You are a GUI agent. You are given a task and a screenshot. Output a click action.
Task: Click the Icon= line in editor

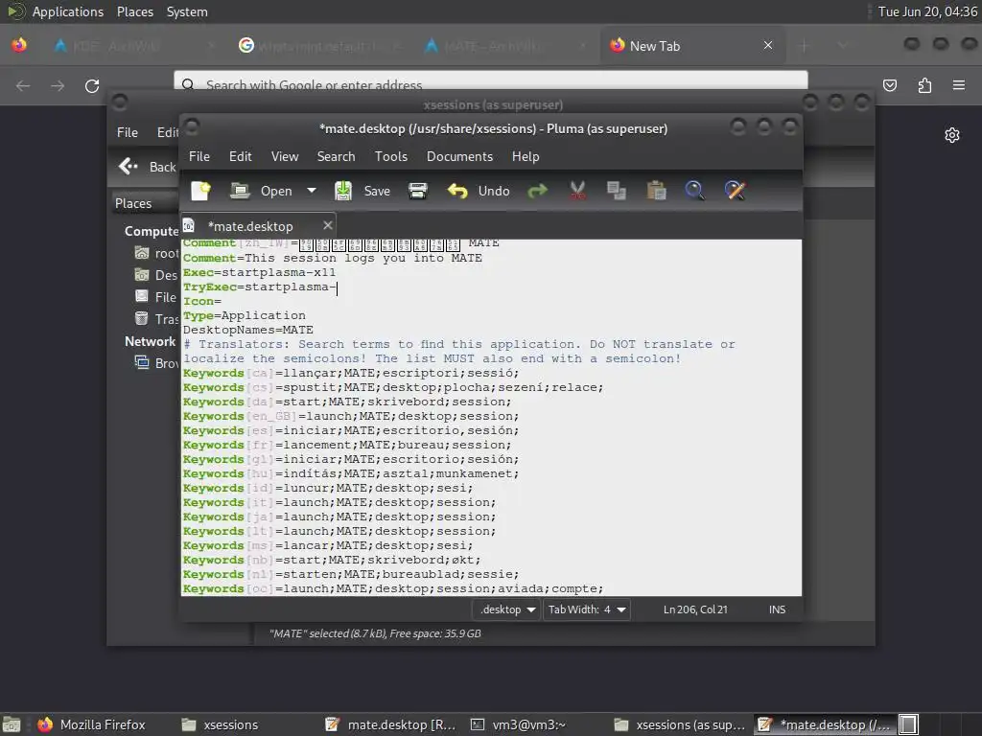[x=201, y=301]
